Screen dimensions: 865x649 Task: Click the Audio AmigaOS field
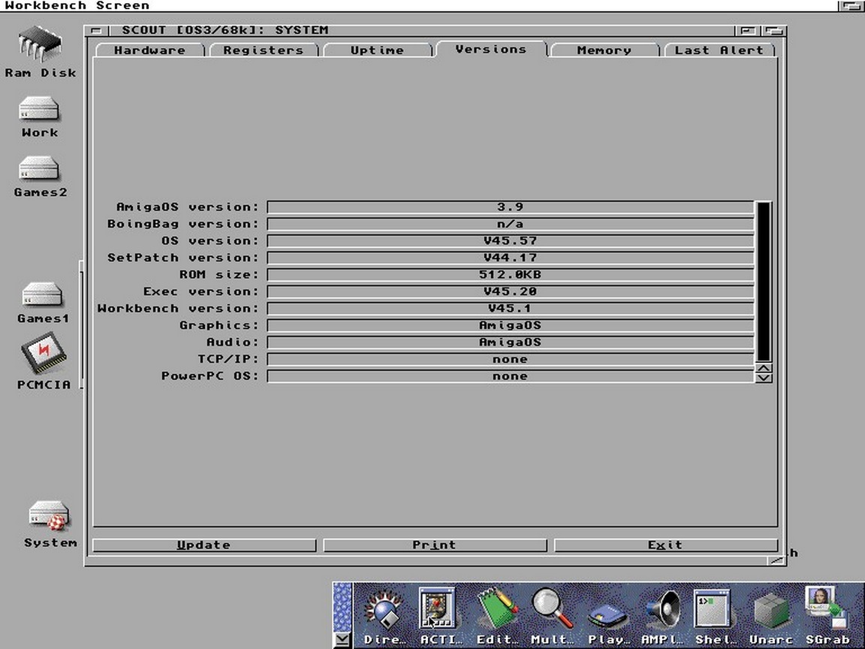pos(511,343)
